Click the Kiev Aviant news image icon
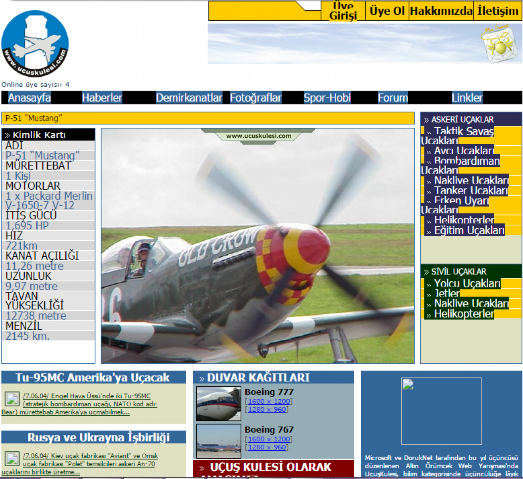 12,459
